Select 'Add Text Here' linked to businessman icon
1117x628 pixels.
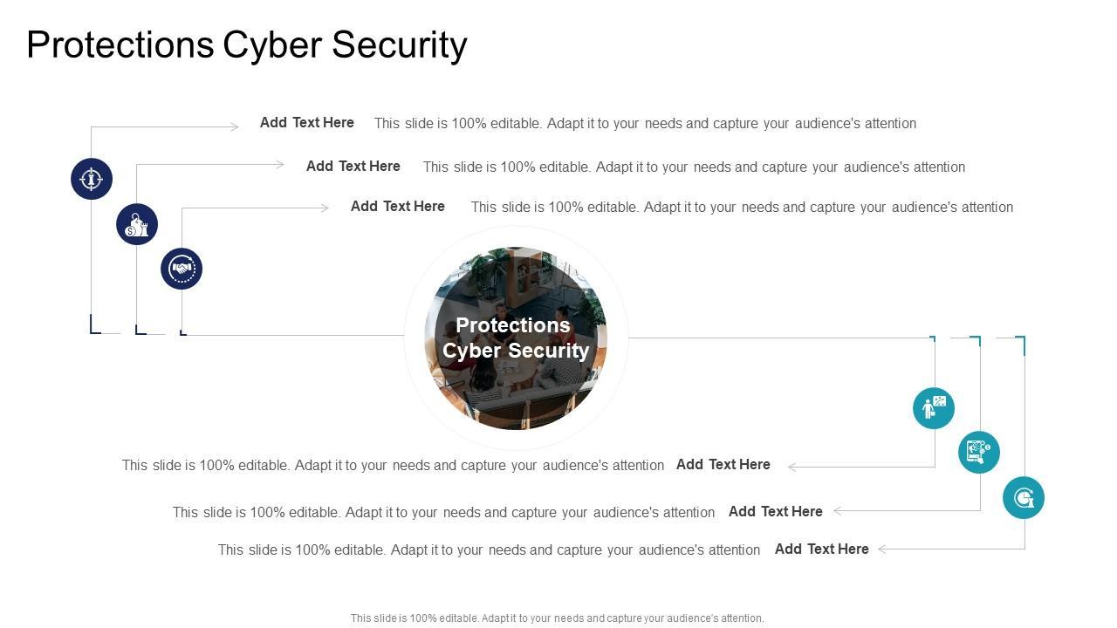(723, 465)
